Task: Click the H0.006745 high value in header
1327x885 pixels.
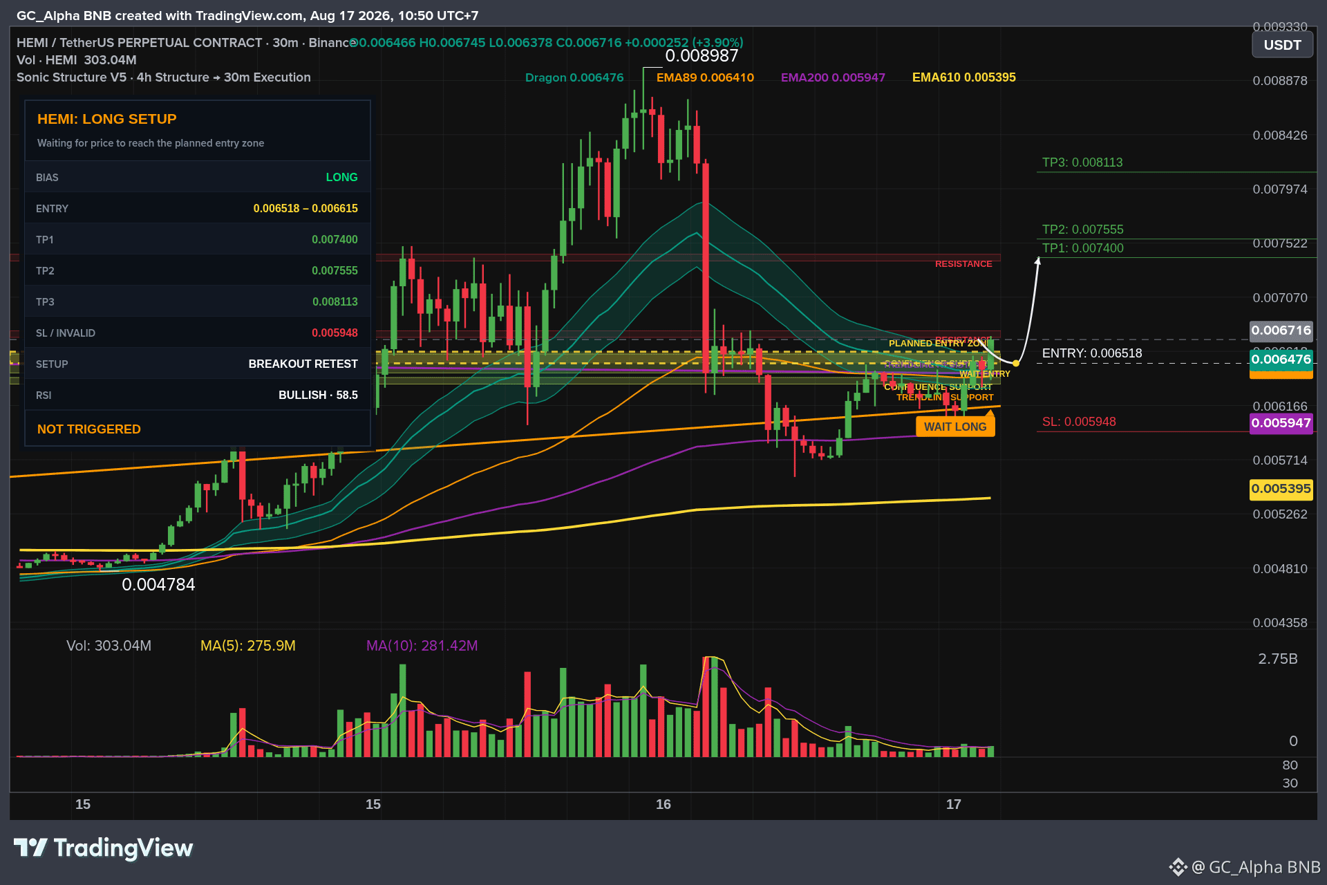Action: (453, 43)
